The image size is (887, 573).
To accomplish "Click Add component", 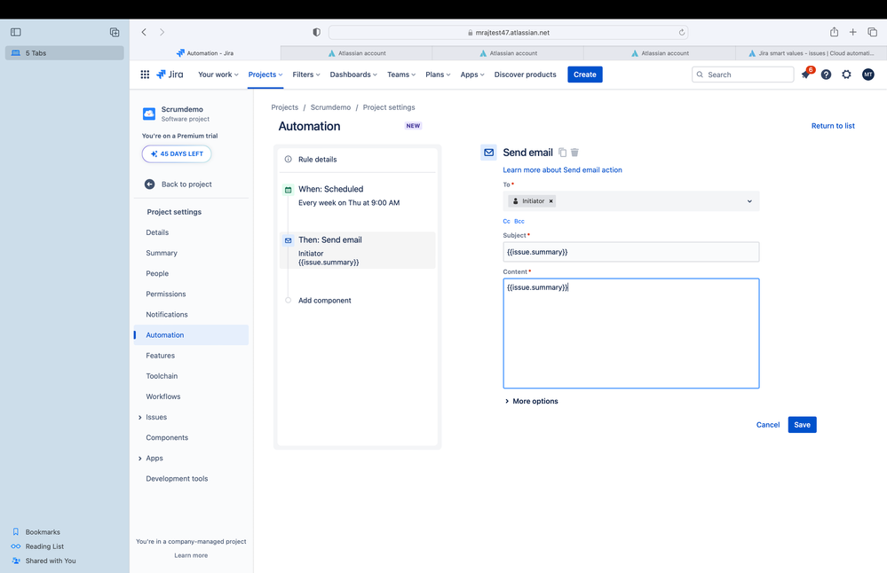I will [x=325, y=301].
